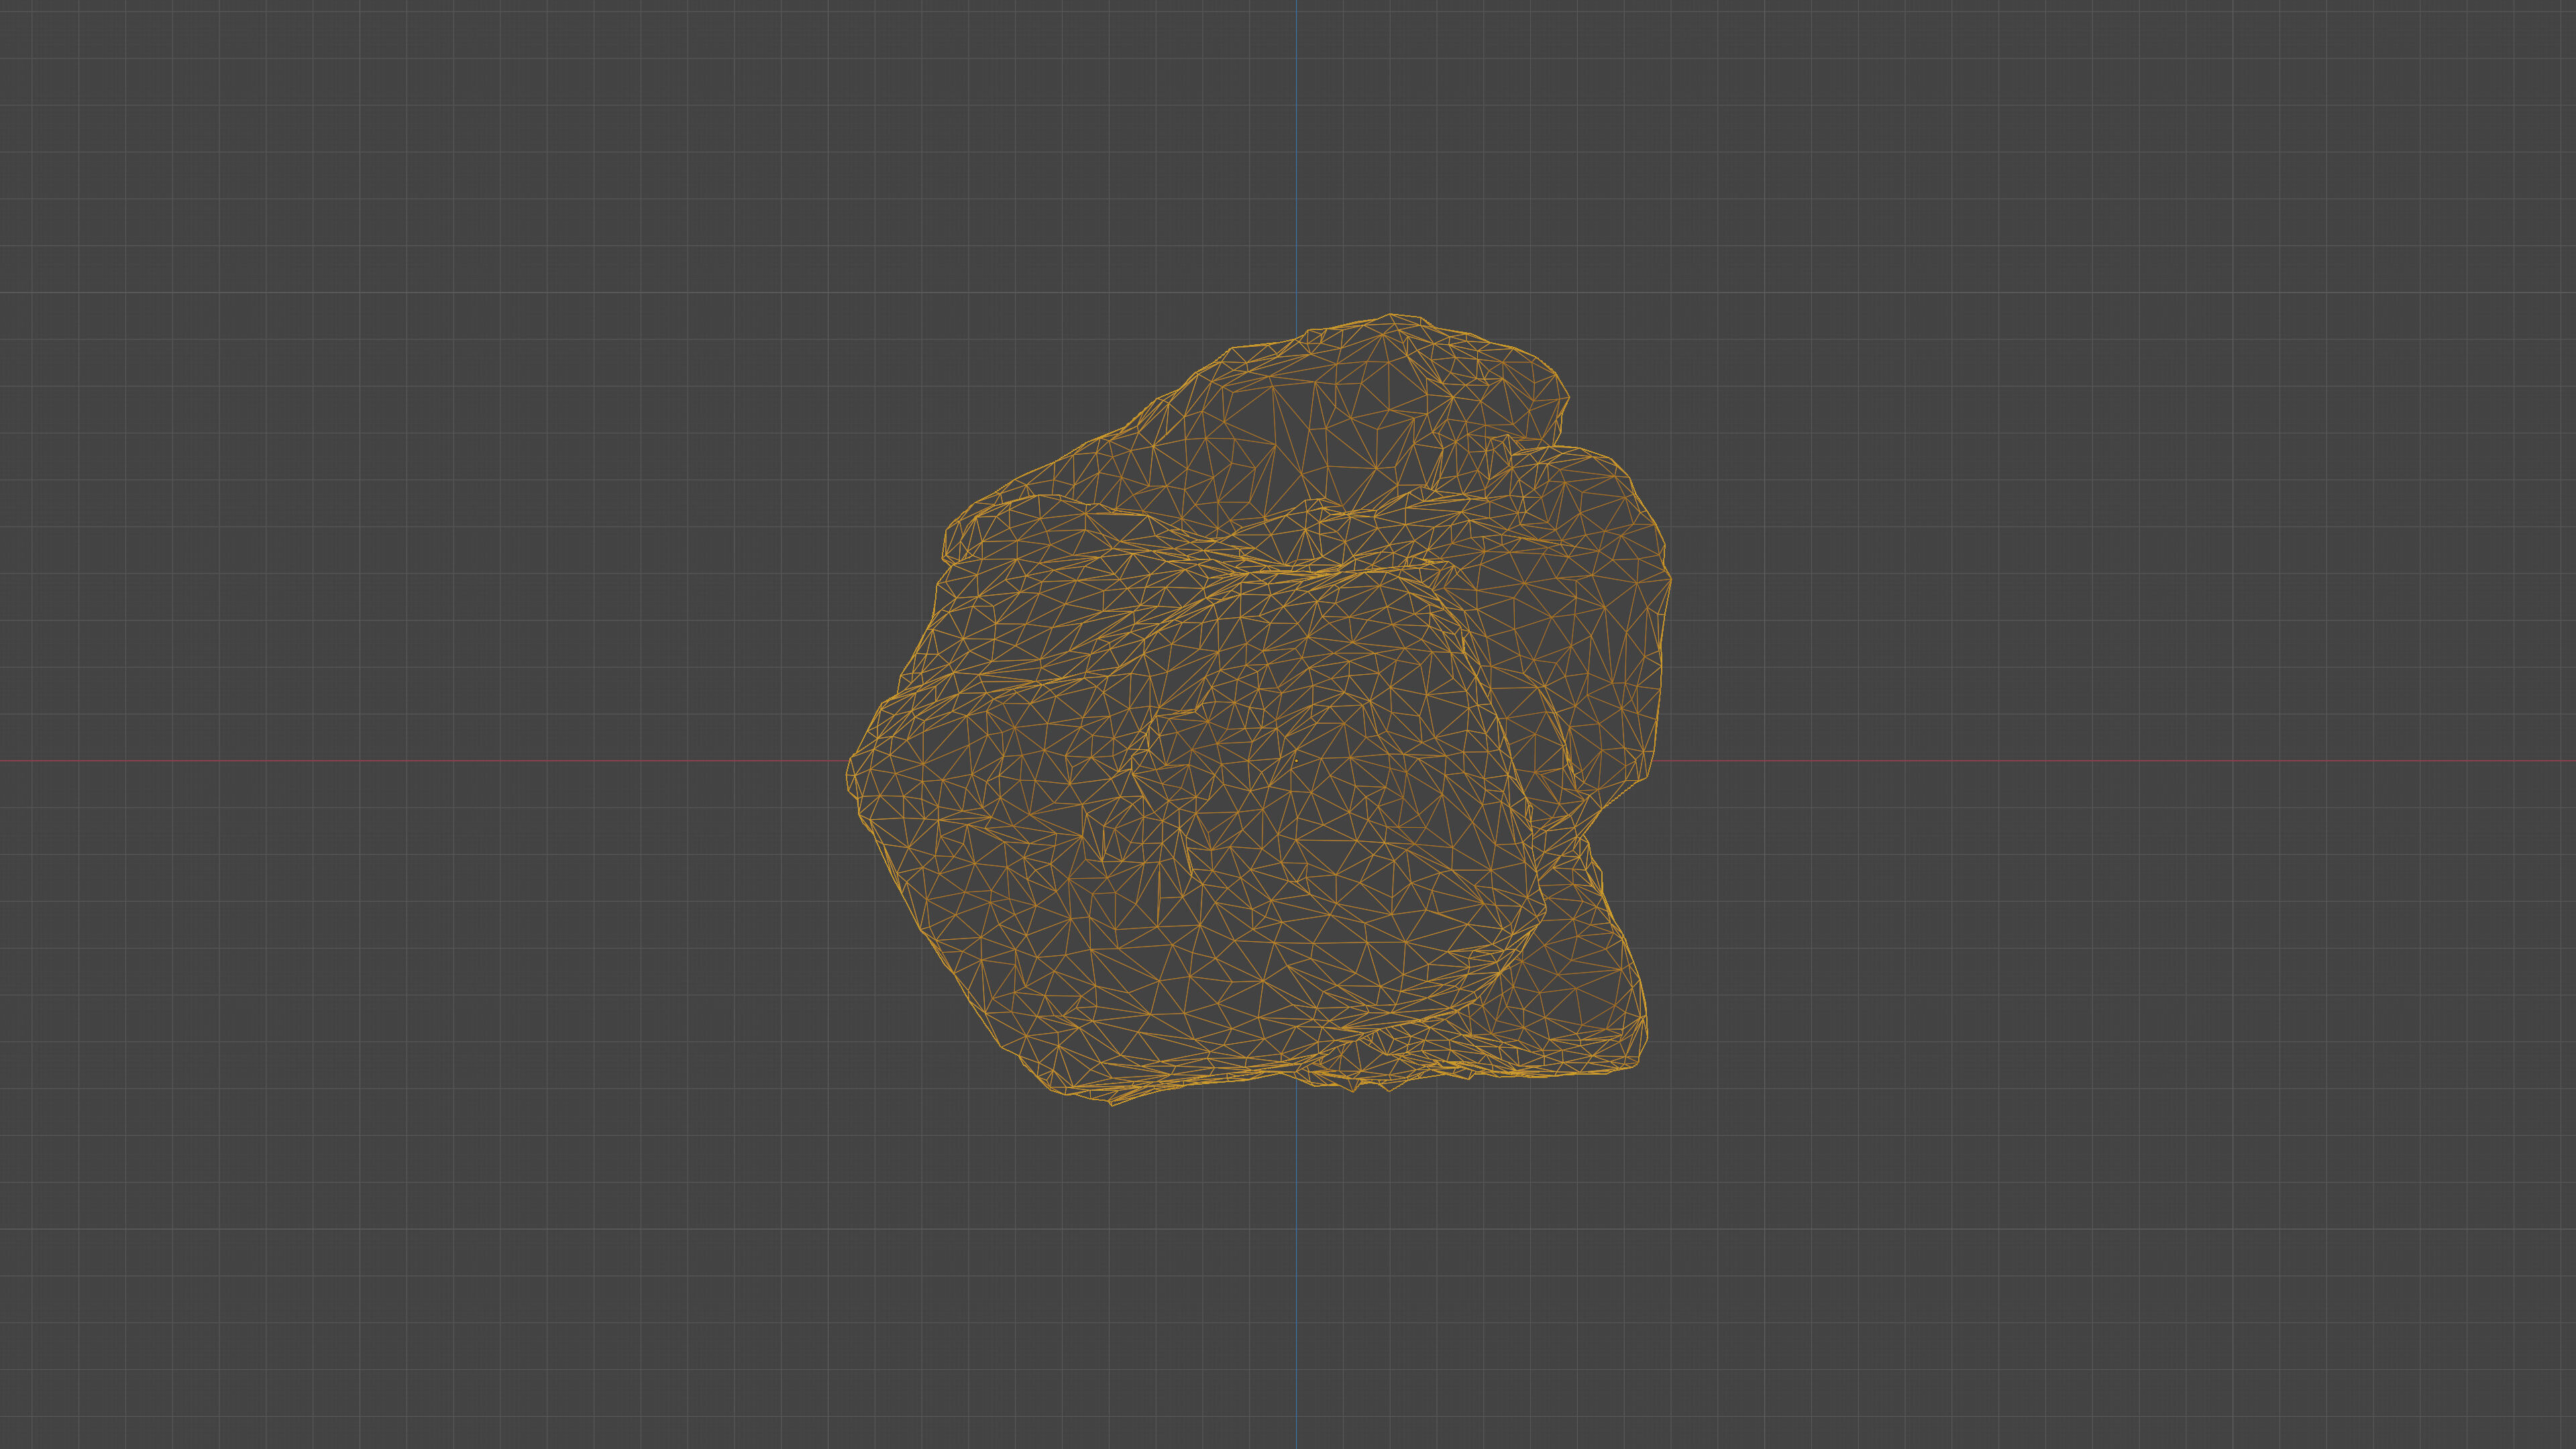Select the orange wireframe rock mesh
The image size is (2576, 1449).
click(x=1259, y=709)
